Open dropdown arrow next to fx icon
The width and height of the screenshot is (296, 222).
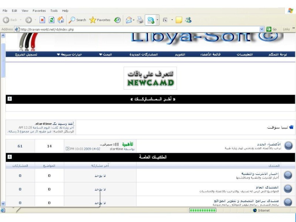click(172, 20)
